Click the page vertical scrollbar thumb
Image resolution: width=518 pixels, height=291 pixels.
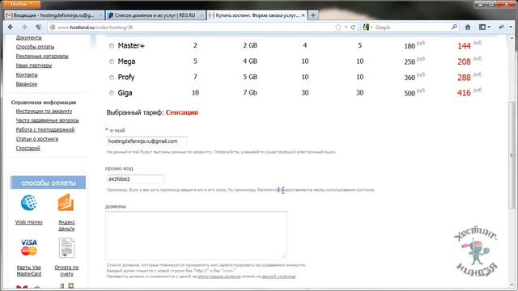[512, 155]
